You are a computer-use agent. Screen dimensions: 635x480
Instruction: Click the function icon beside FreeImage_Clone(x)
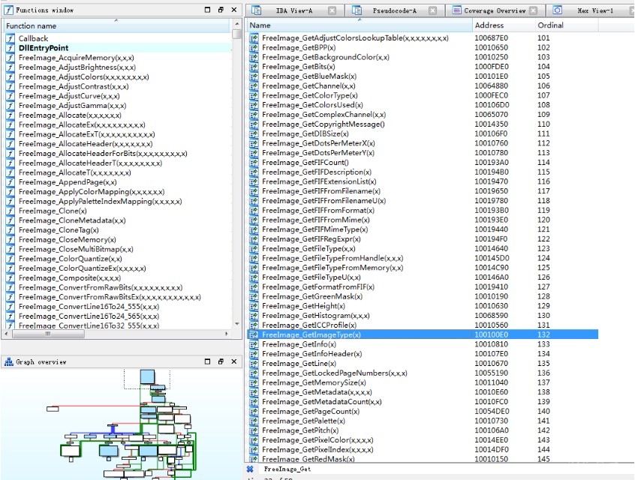(10, 211)
